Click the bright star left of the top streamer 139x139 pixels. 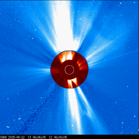(x=36, y=30)
